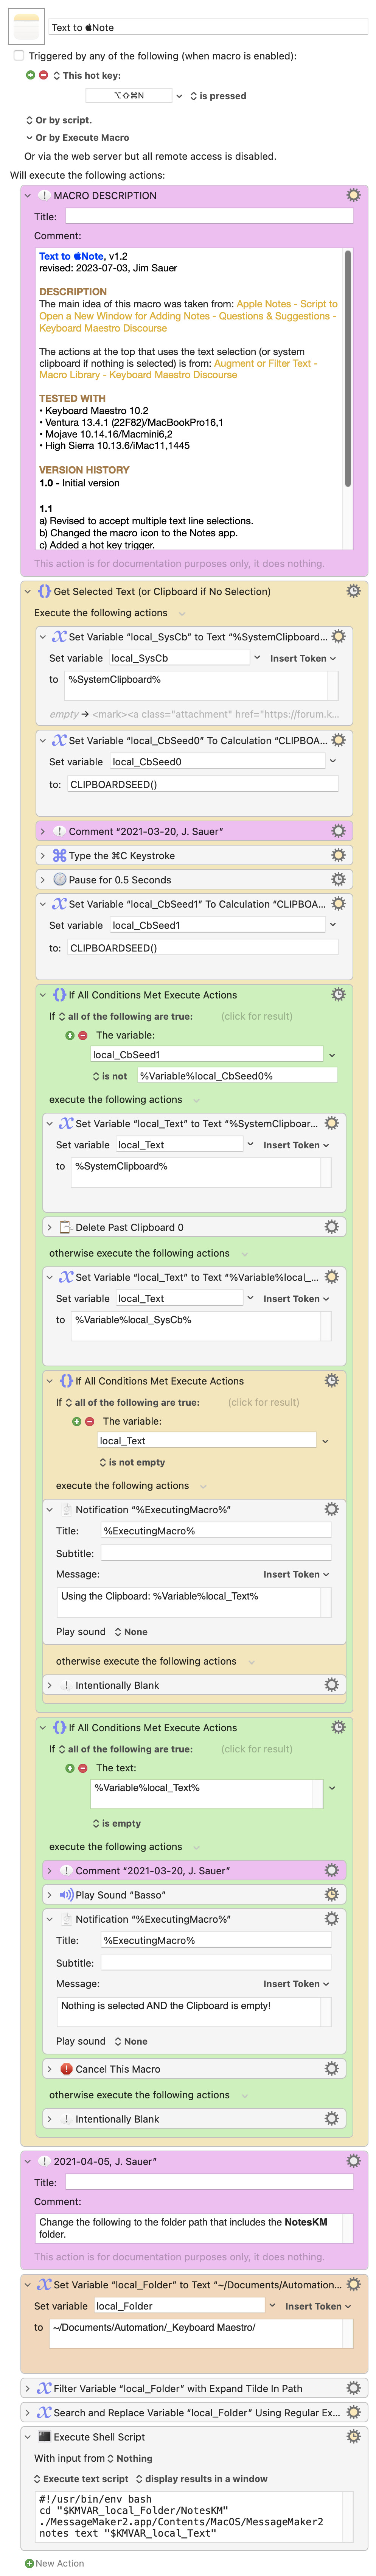Expand the Filter Variable local_Folder action
The height and width of the screenshot is (2576, 376).
(28, 2388)
